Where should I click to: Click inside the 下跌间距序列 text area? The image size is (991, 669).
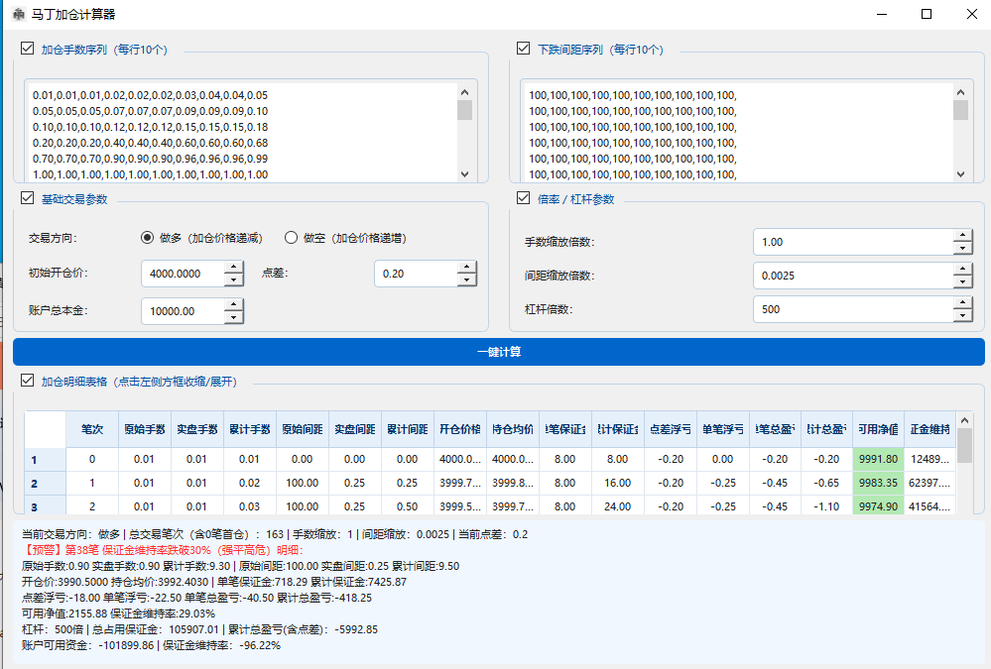(739, 133)
